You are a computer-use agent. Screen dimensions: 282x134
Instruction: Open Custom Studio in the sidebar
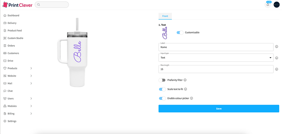point(15,38)
